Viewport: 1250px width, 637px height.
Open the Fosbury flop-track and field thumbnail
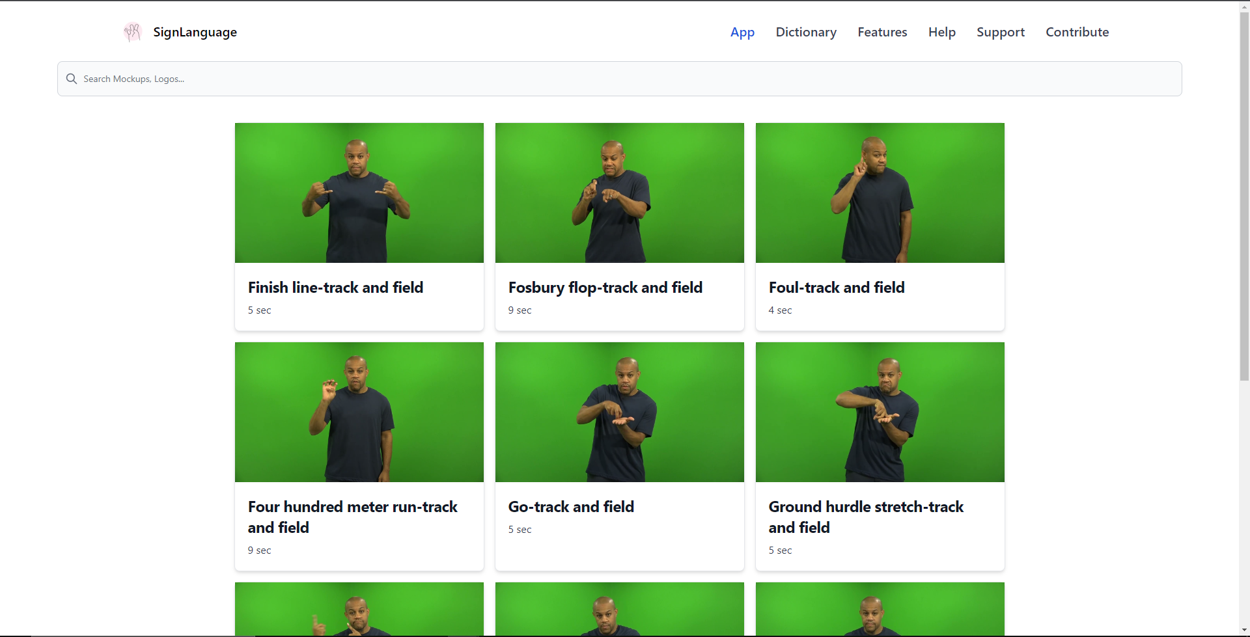[620, 193]
